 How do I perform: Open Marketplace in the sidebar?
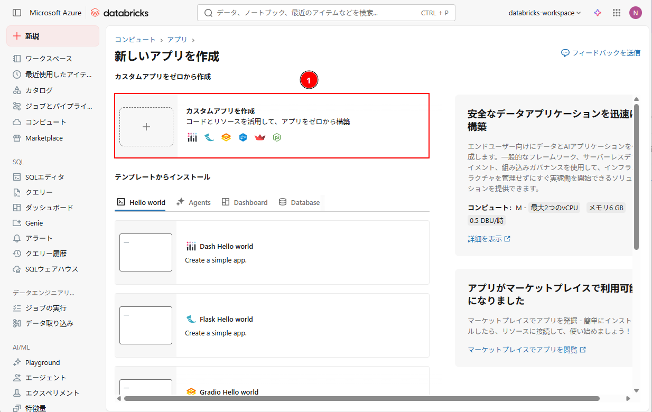coord(44,138)
